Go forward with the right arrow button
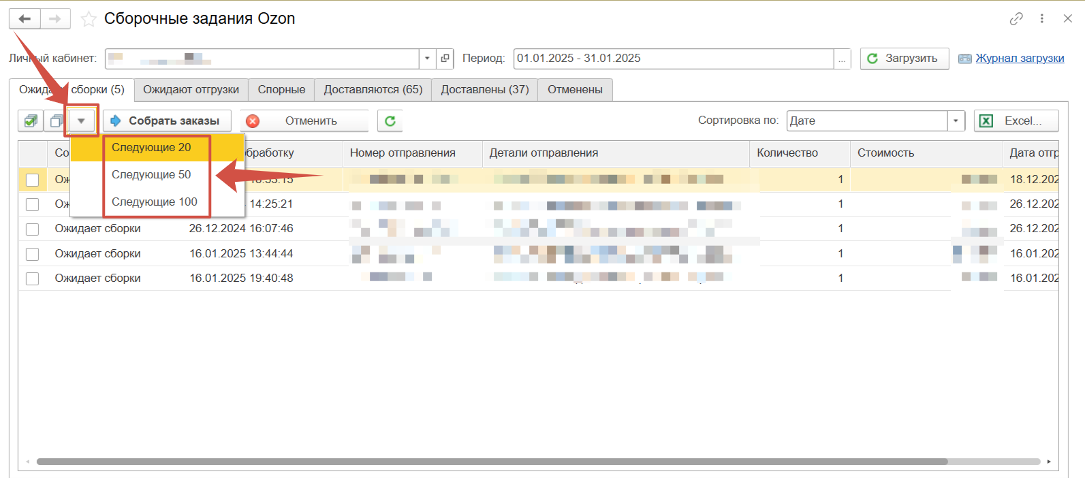This screenshot has width=1085, height=478. click(55, 18)
